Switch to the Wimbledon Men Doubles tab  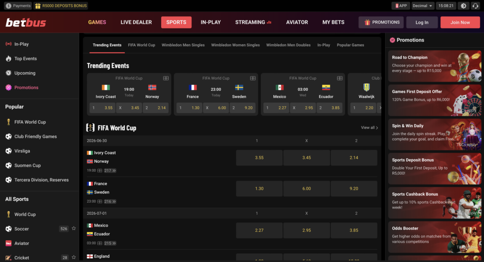[288, 45]
